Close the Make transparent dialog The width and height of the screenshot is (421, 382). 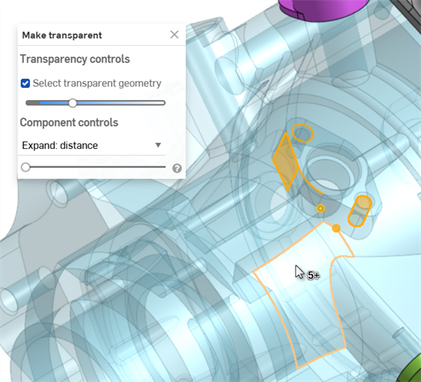point(174,34)
